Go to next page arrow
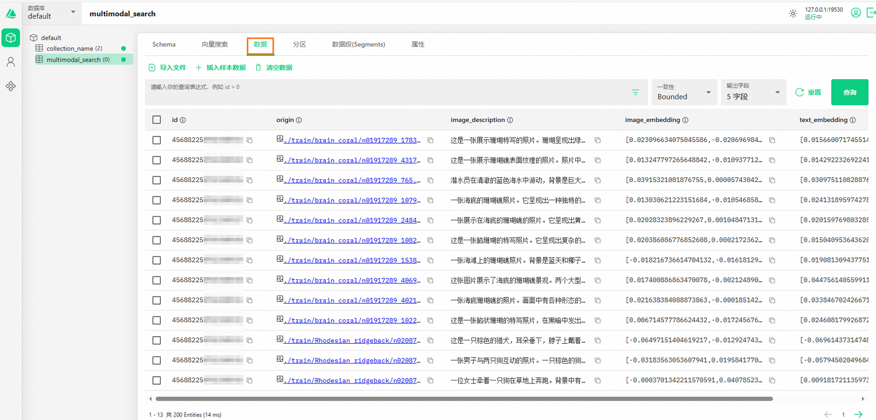876x420 pixels. (x=859, y=414)
